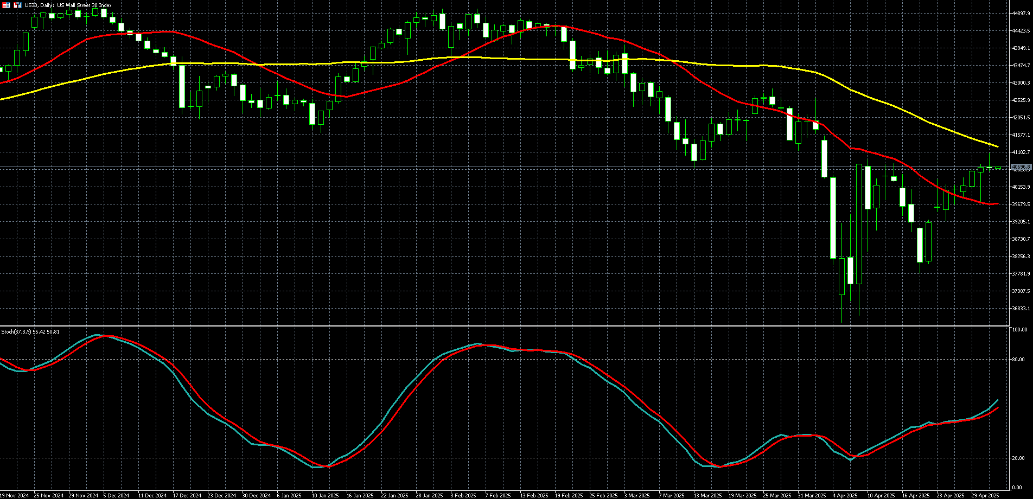The height and width of the screenshot is (499, 1033).
Task: Click the 20.00 stochastic level label
Action: (x=1019, y=458)
